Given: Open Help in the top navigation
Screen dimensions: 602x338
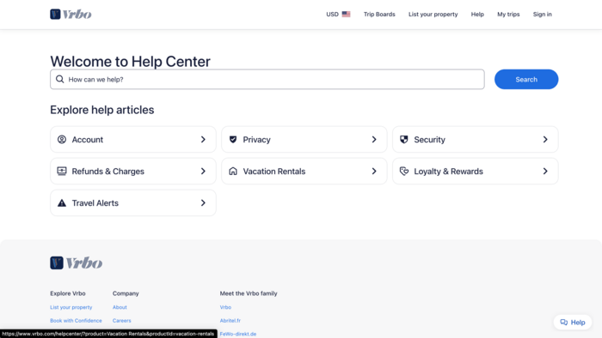Looking at the screenshot, I should [477, 15].
